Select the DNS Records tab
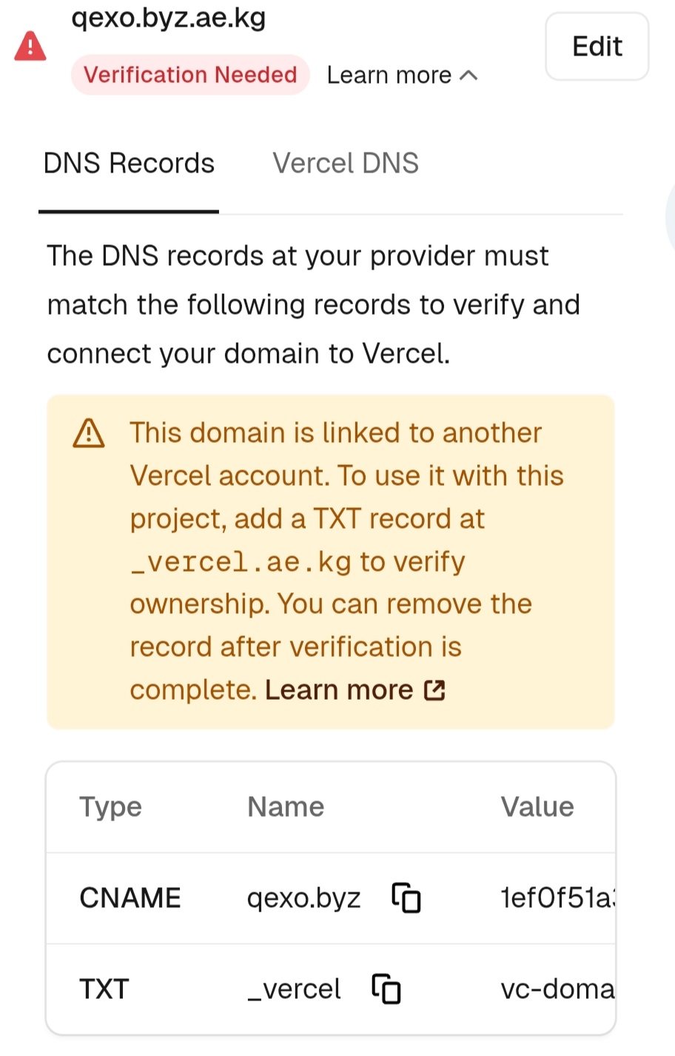The image size is (675, 1056). point(129,164)
